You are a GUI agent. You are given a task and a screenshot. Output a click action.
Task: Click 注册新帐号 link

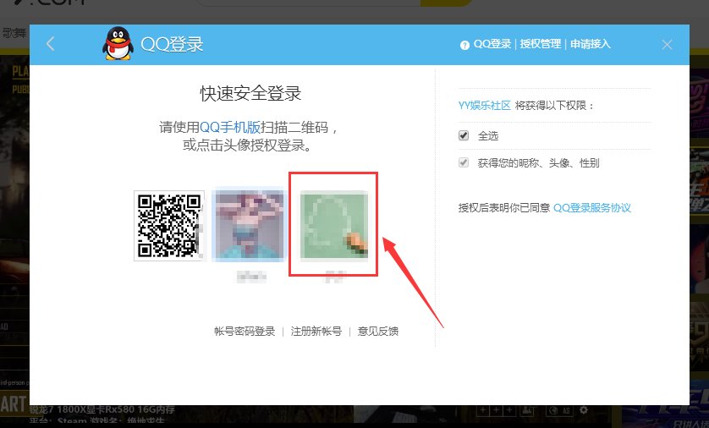[316, 332]
